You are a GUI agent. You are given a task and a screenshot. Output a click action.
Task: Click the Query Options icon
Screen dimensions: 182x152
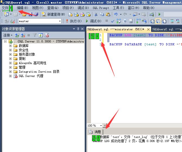(x=125, y=21)
